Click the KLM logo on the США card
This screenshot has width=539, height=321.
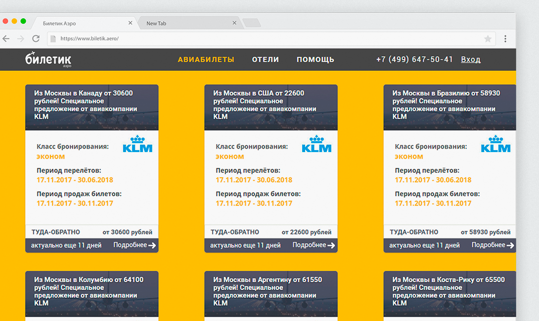point(316,144)
